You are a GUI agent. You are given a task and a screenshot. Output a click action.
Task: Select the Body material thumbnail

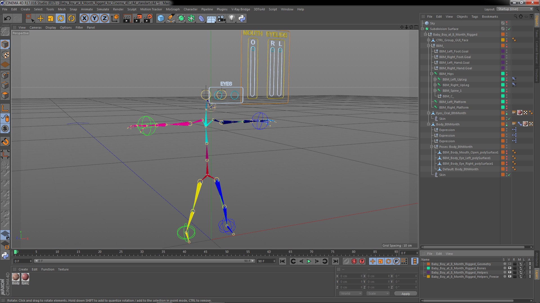[16, 277]
